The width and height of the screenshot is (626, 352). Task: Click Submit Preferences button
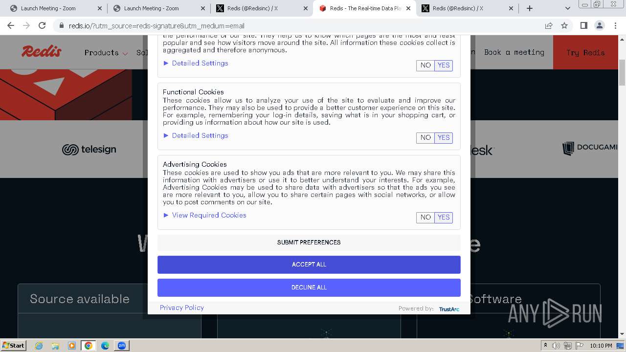click(x=309, y=242)
